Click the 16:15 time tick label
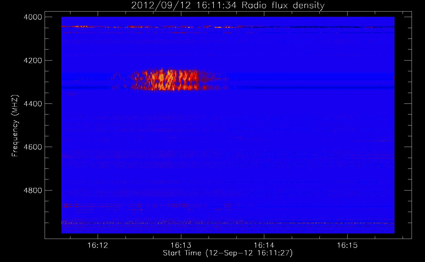 (x=347, y=245)
